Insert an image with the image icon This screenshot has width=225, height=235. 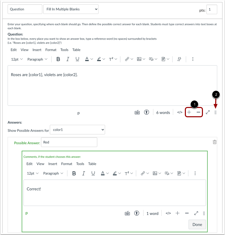(x=139, y=59)
